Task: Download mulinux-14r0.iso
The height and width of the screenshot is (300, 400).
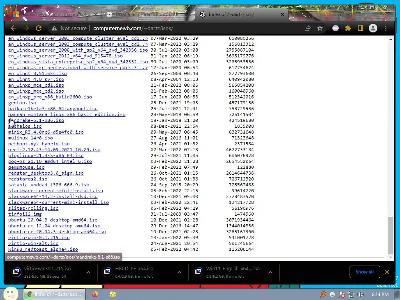Action: (30, 138)
